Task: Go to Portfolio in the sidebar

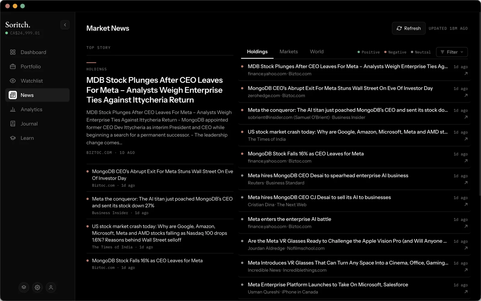Action: point(37,67)
